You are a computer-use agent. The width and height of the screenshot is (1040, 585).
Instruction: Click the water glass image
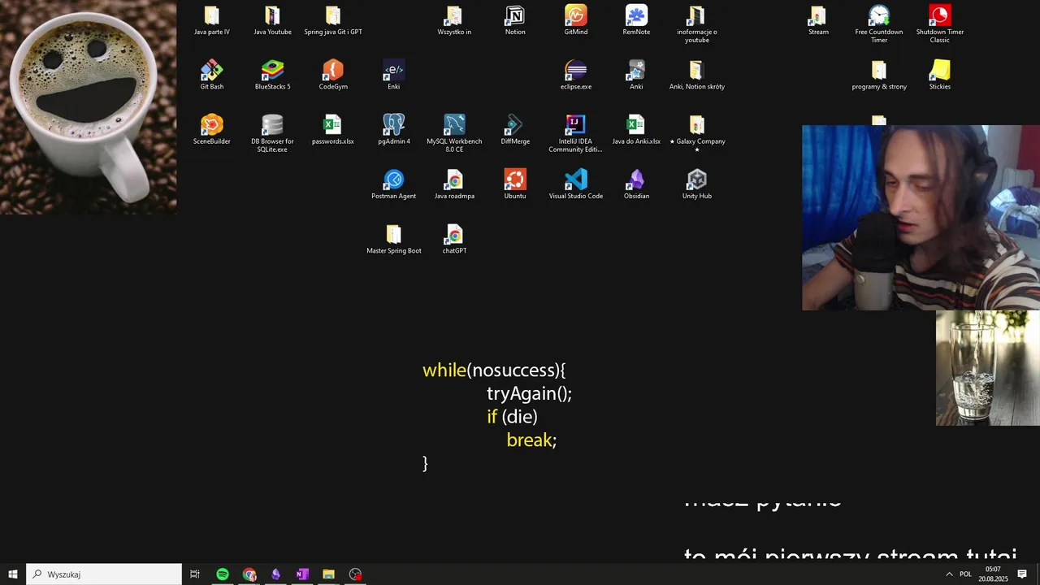click(988, 368)
